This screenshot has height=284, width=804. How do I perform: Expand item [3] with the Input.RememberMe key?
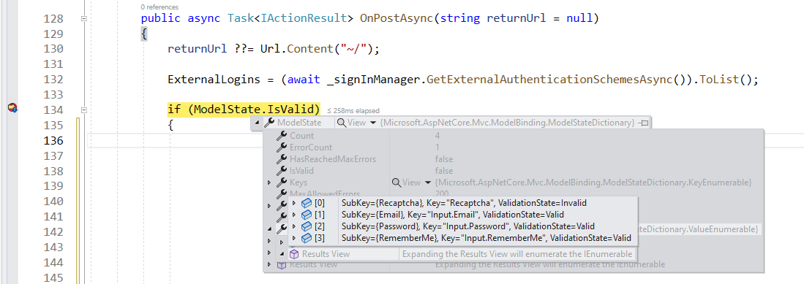tap(294, 238)
